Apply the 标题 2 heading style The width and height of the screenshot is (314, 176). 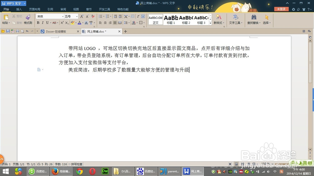186,20
